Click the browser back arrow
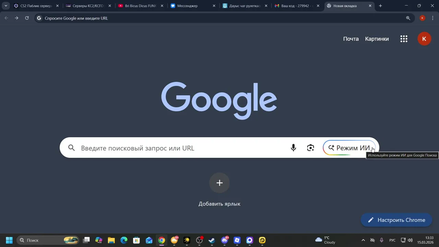This screenshot has height=247, width=439. [6, 18]
